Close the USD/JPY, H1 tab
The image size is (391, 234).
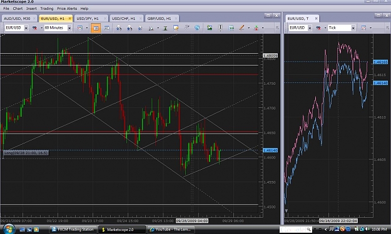click(x=105, y=19)
